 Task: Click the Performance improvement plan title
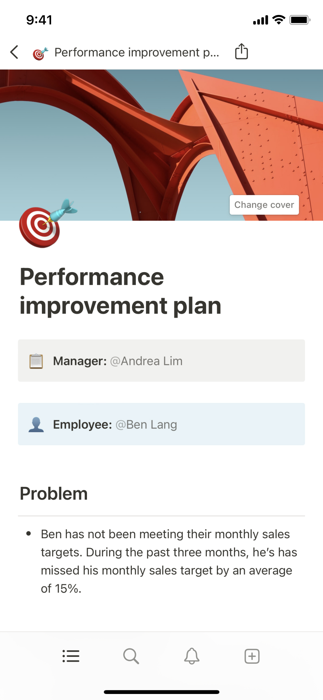click(121, 291)
